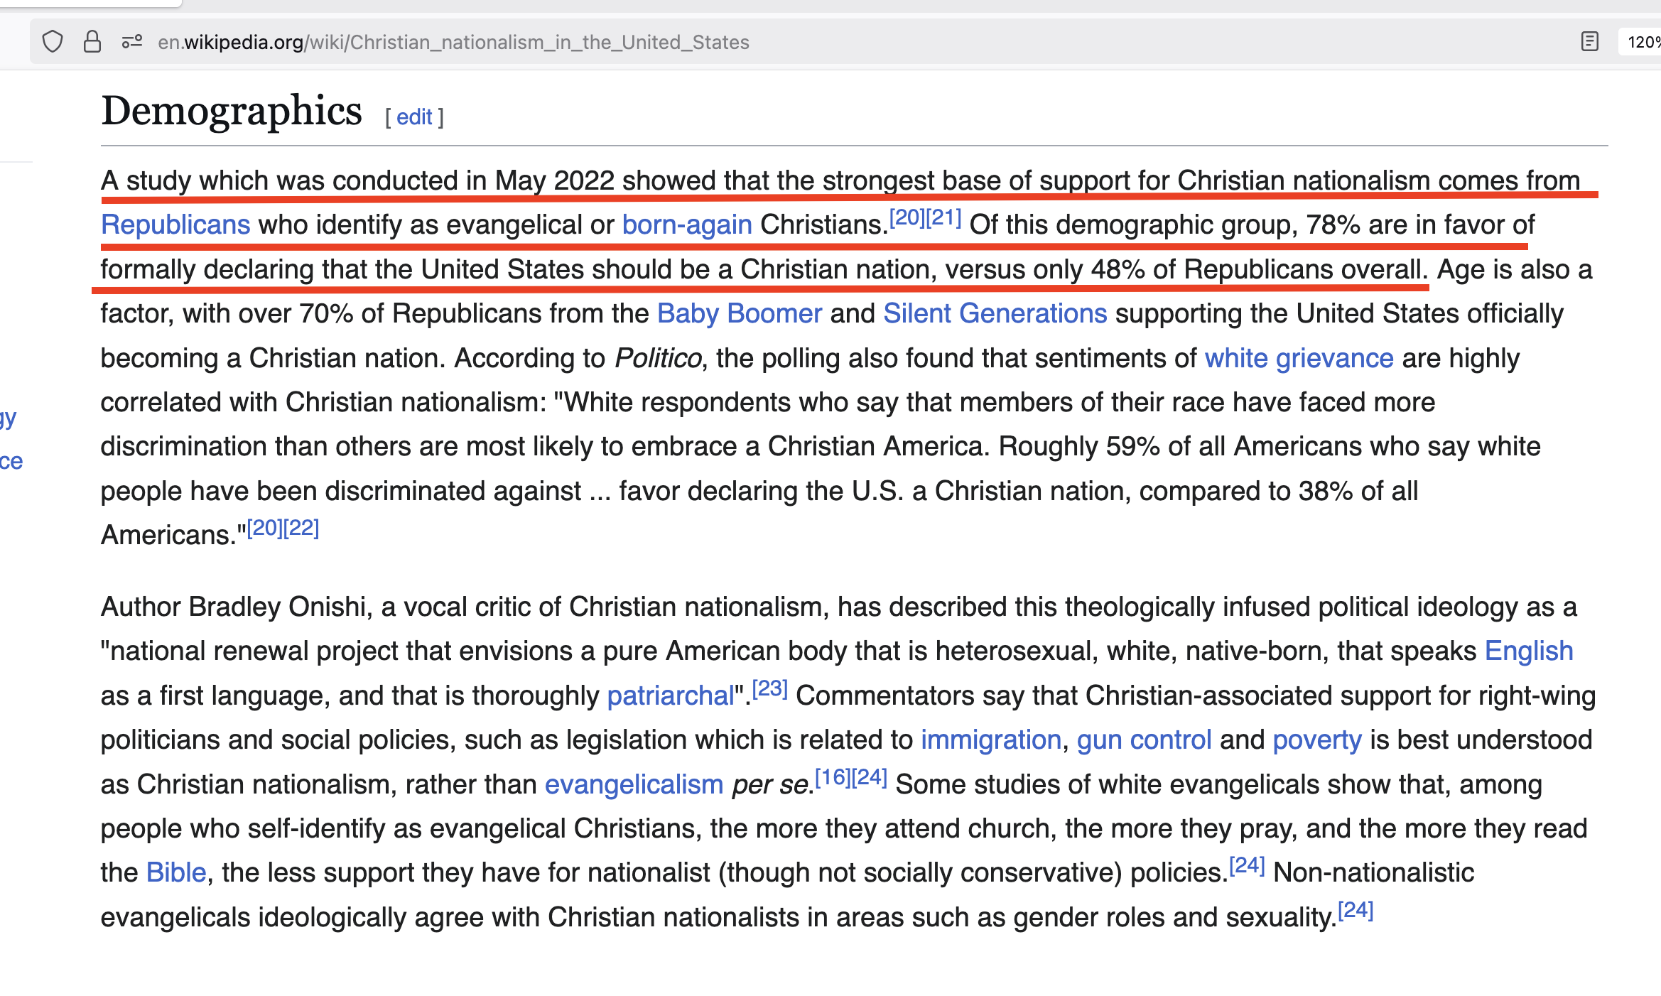Click the edit link beside Demographics
1661x996 pixels.
(414, 117)
